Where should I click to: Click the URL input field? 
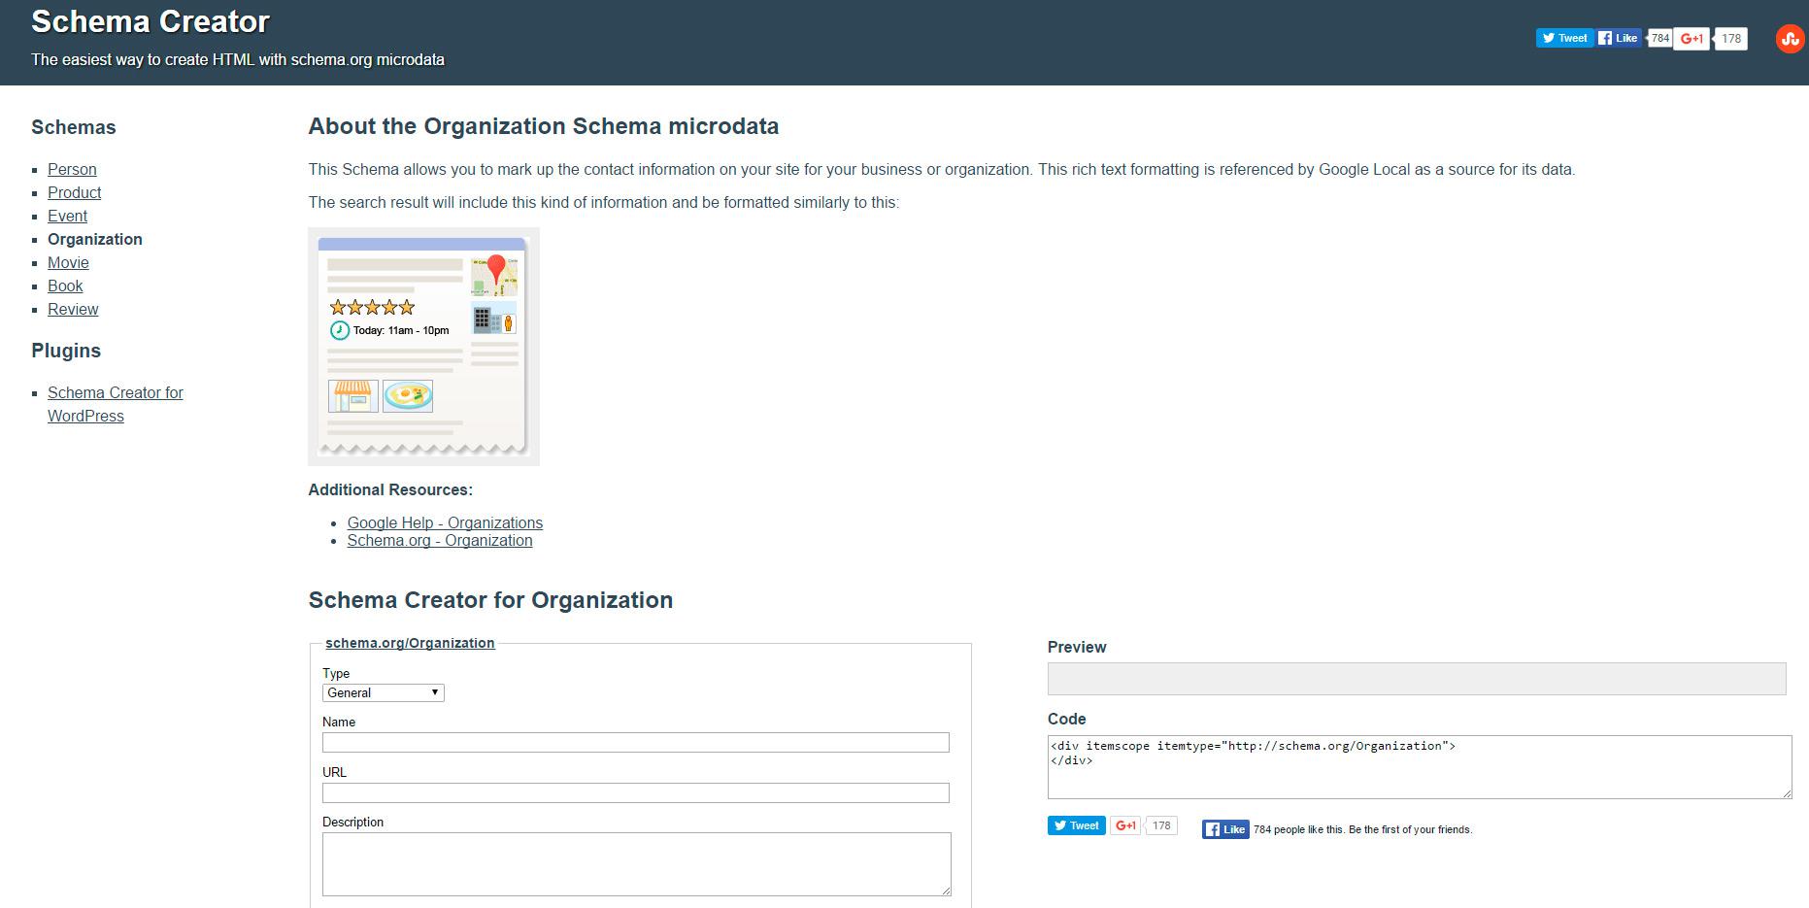pos(636,792)
